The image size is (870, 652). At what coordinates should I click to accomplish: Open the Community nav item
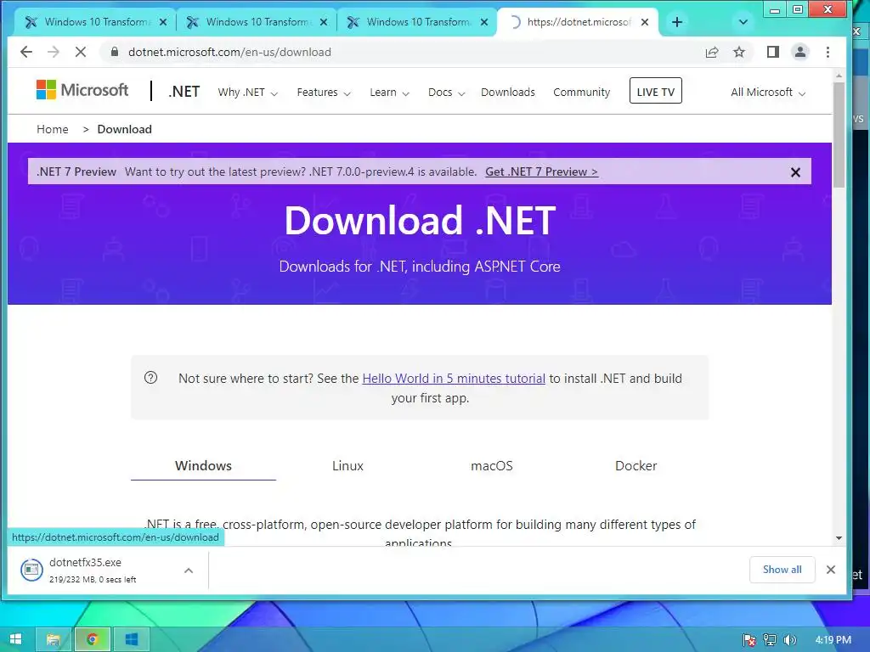581,92
